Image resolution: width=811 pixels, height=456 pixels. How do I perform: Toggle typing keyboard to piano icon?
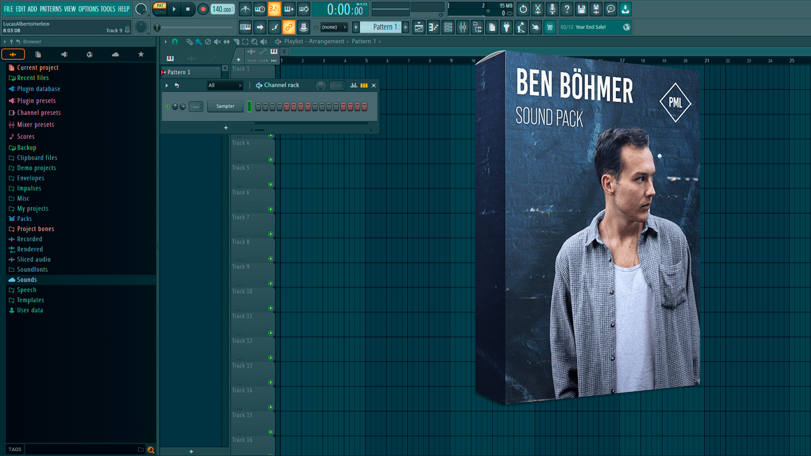[x=245, y=27]
